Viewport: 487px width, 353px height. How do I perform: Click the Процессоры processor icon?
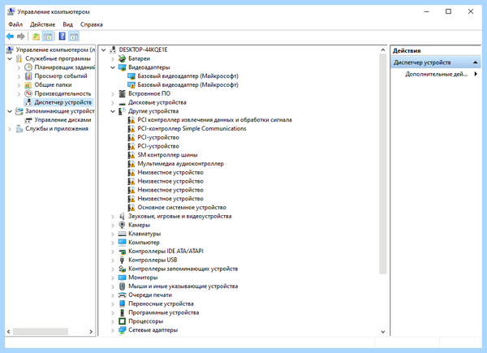click(122, 321)
